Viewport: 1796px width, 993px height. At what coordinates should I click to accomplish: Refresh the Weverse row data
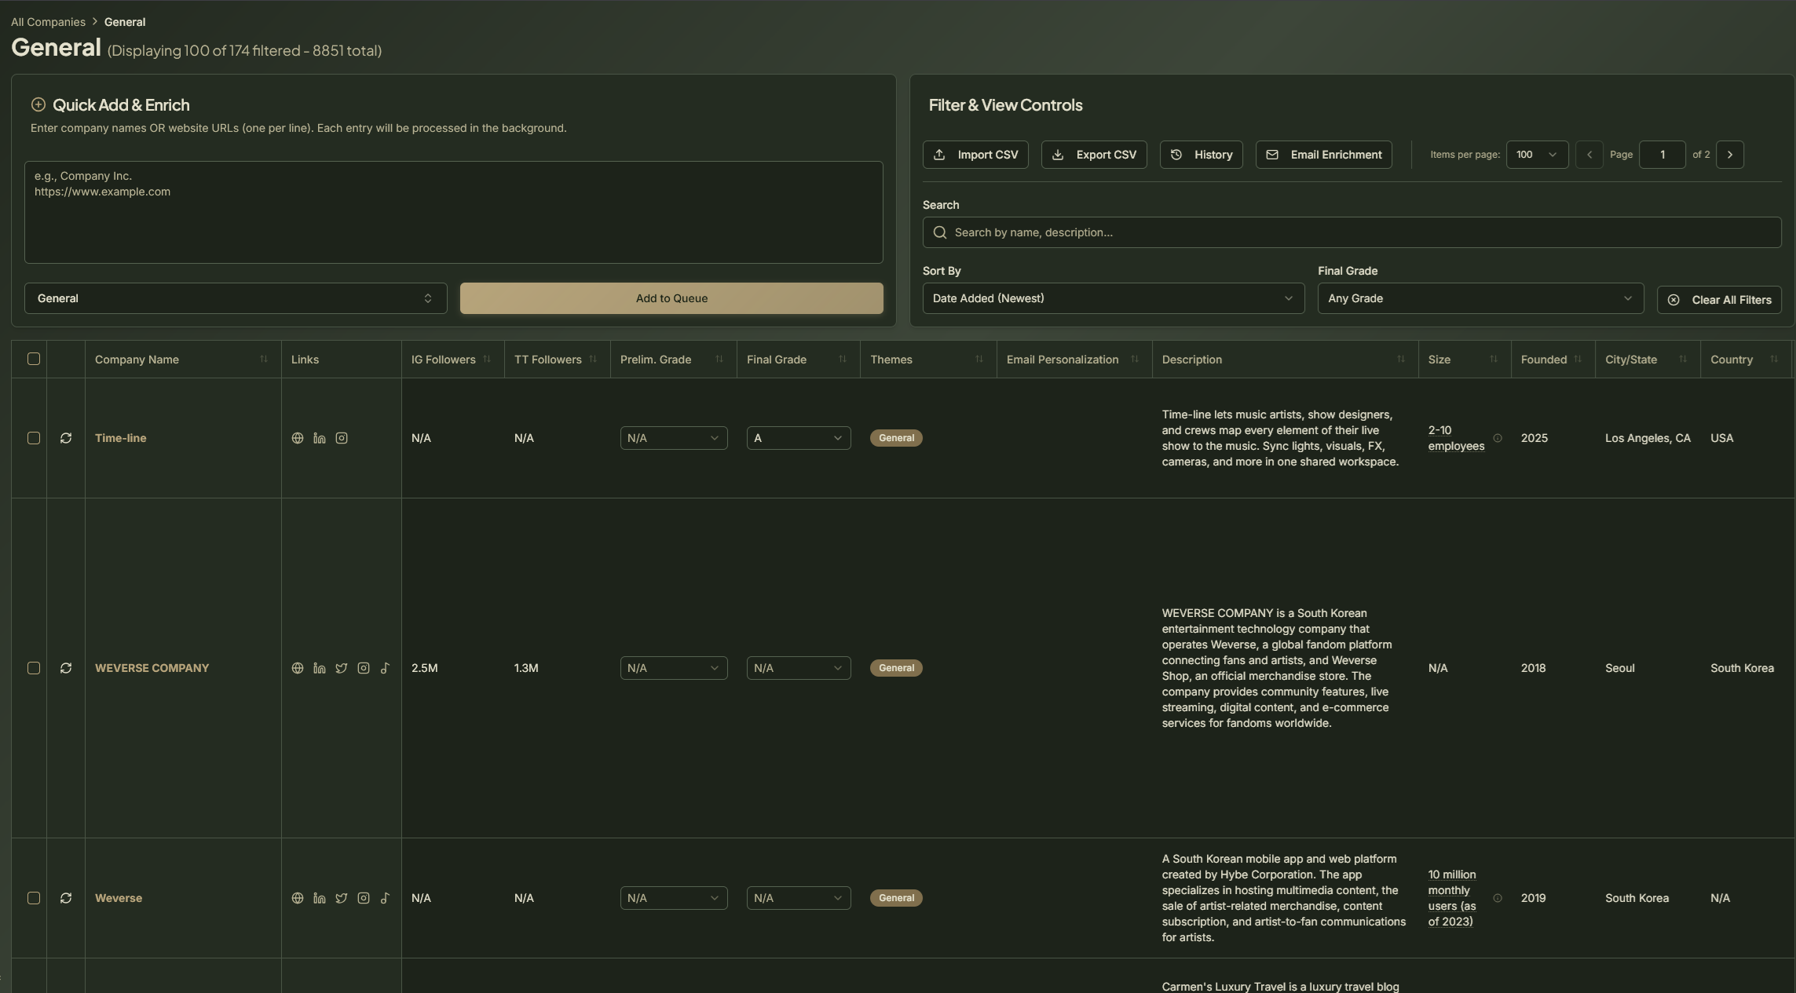click(66, 898)
